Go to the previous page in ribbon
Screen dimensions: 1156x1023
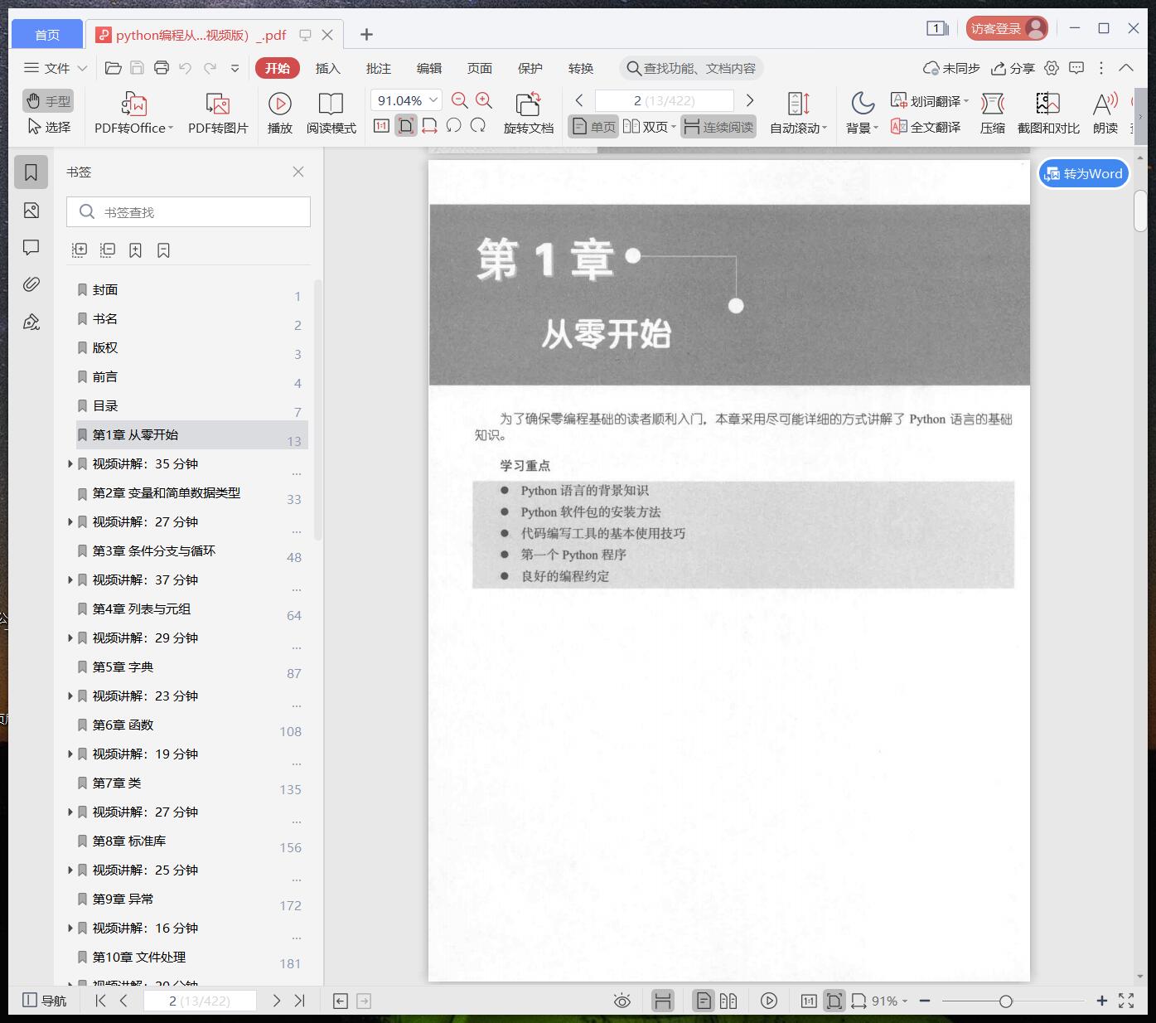[579, 100]
